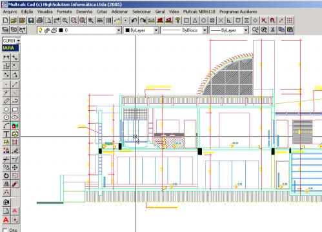This screenshot has width=322, height=232.
Task: Click the Cut scissors icon
Action: [273, 30]
